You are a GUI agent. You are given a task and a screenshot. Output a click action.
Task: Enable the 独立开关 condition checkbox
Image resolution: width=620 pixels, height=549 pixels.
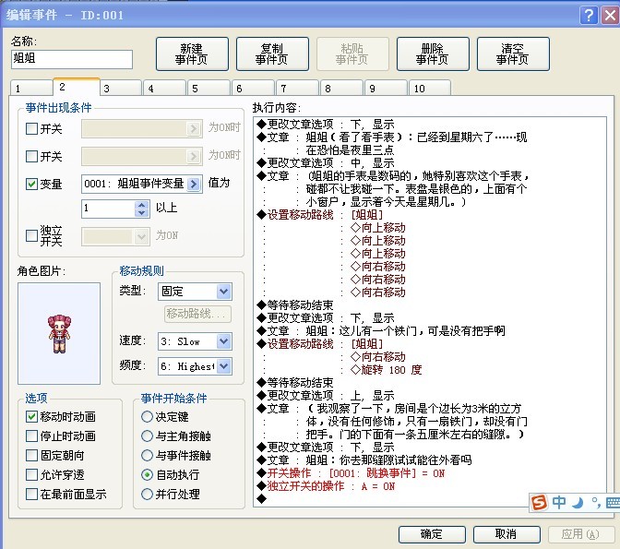click(x=31, y=235)
